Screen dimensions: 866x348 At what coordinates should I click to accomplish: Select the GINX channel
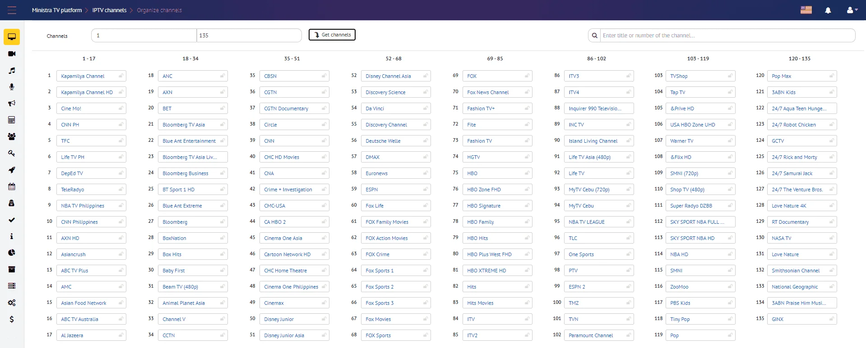[802, 319]
